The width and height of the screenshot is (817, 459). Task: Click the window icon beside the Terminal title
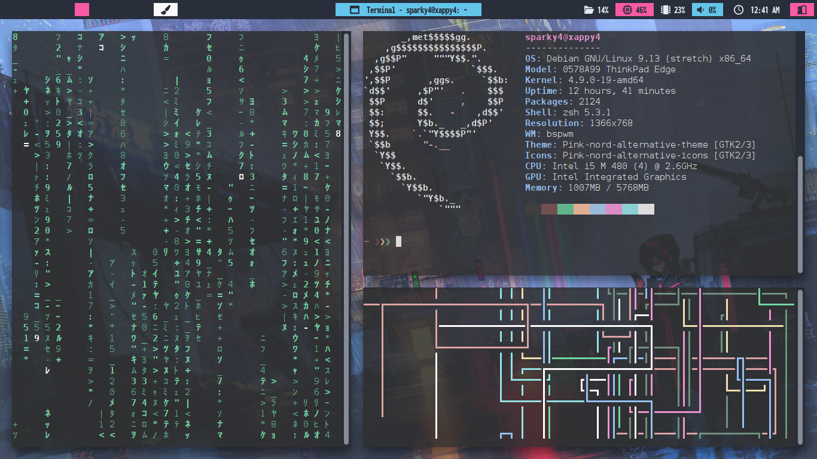tap(354, 10)
